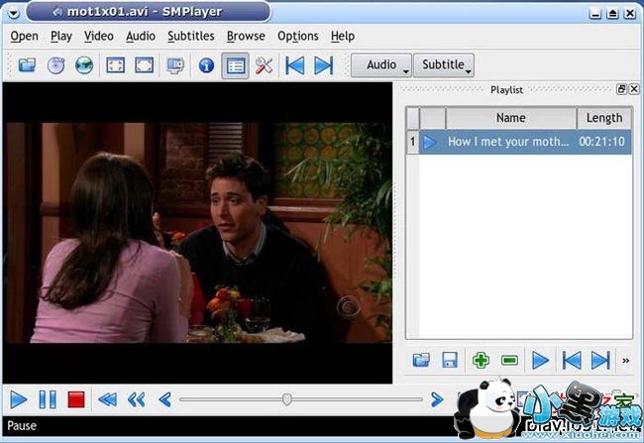Click the play button in control bar

(x=18, y=399)
